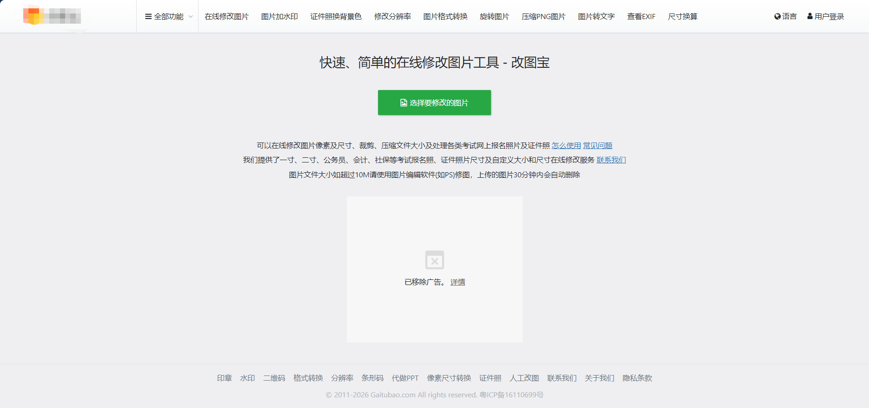Open the 条形码 footer link
This screenshot has height=408, width=869.
point(372,378)
